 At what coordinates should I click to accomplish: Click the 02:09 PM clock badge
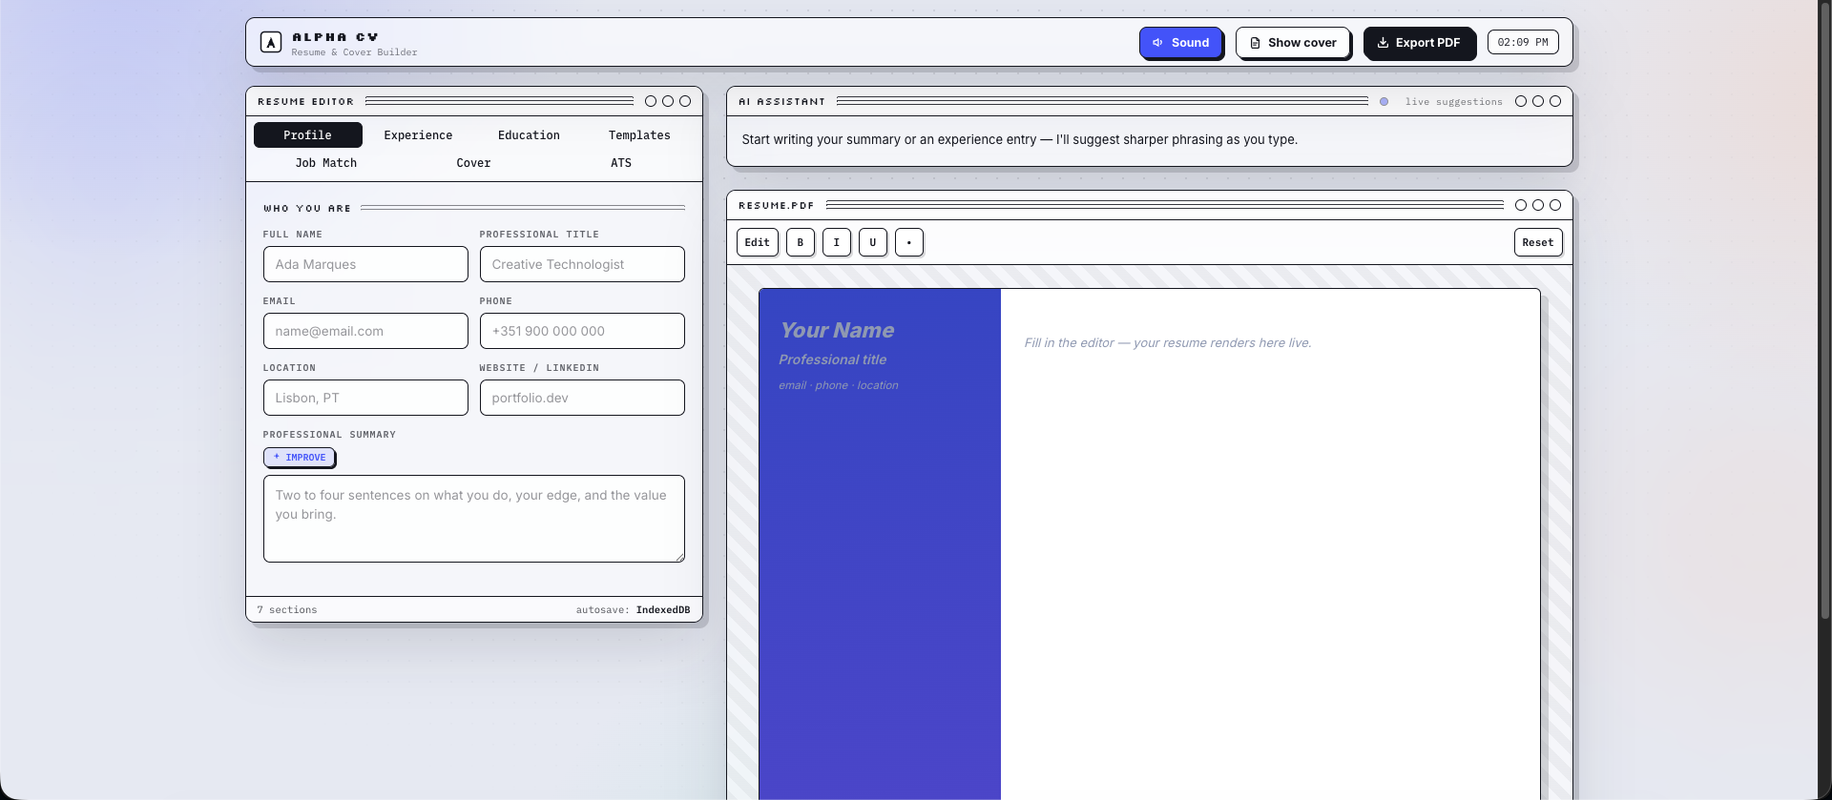tap(1523, 42)
